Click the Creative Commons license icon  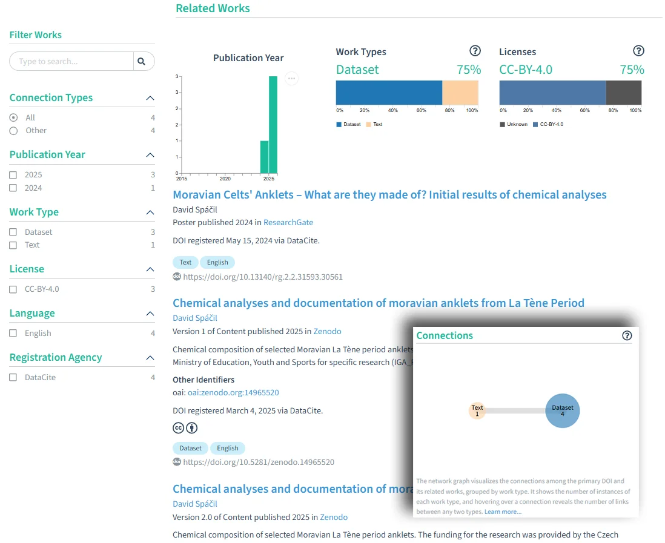tap(178, 428)
